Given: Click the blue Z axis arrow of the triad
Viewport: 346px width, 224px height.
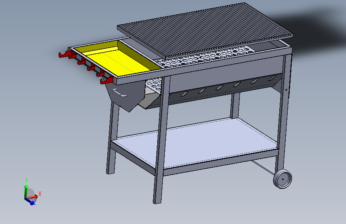Looking at the screenshot, I should (x=30, y=201).
